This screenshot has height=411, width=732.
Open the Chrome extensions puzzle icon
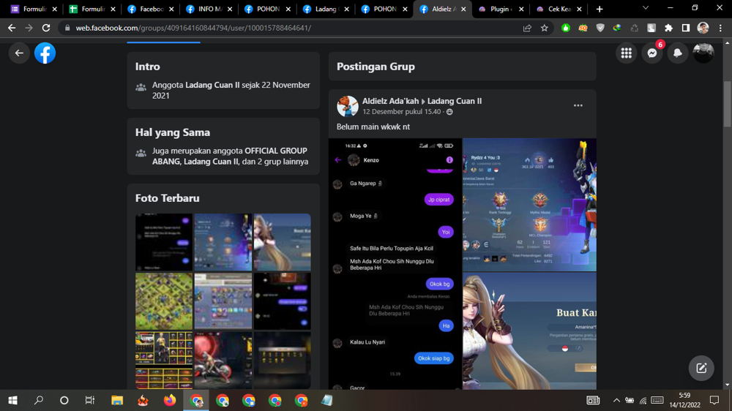pos(668,28)
